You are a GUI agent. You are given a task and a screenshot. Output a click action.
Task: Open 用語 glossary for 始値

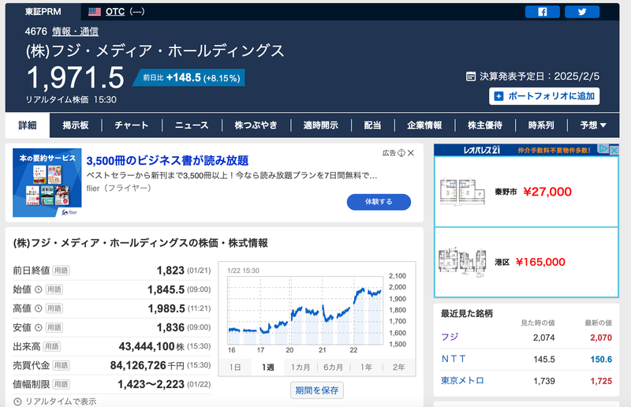click(54, 289)
